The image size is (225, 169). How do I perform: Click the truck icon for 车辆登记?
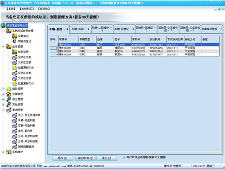(14, 36)
